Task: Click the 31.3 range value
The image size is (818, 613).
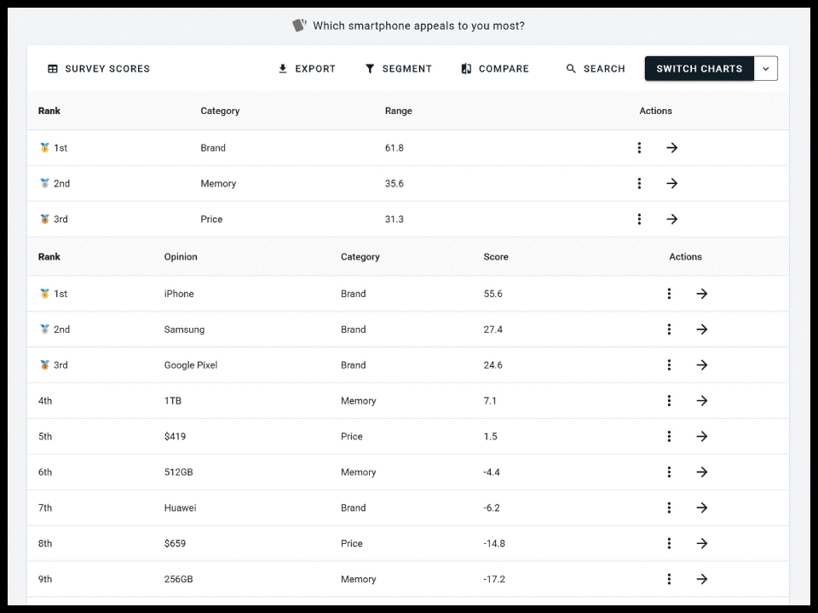Action: (395, 219)
